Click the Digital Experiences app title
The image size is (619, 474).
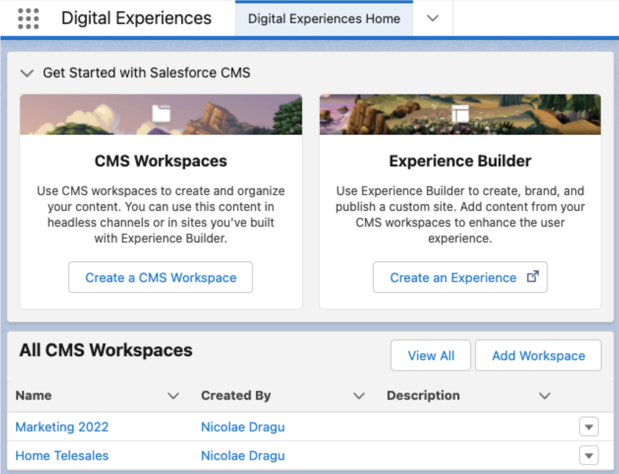tap(136, 18)
